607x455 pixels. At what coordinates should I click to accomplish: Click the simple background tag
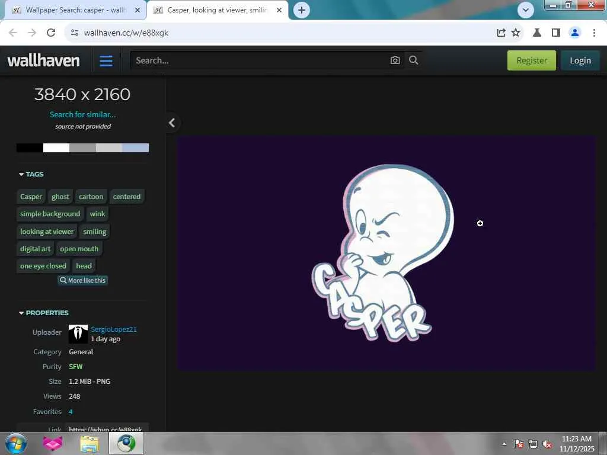pos(50,214)
